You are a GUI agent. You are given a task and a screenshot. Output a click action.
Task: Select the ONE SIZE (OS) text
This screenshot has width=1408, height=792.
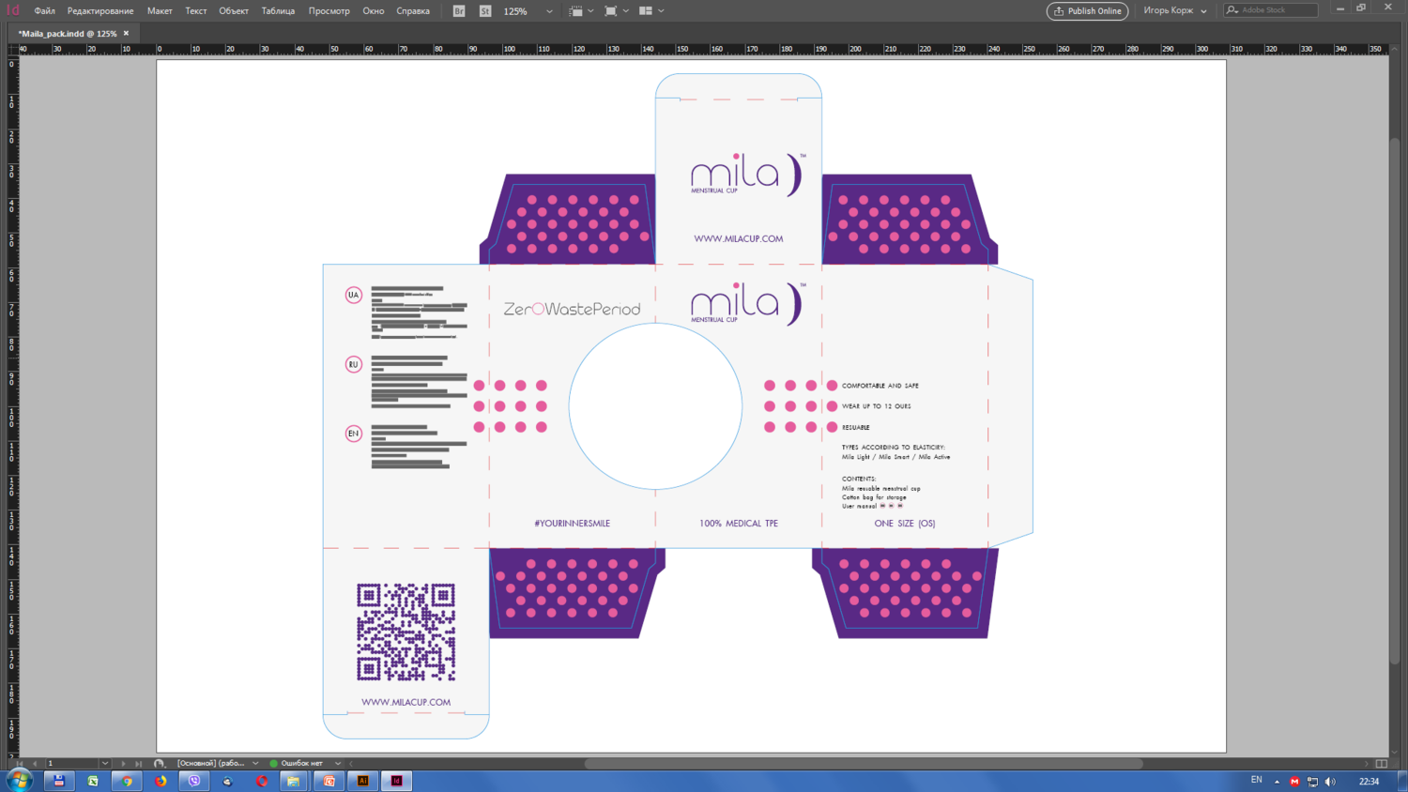905,524
